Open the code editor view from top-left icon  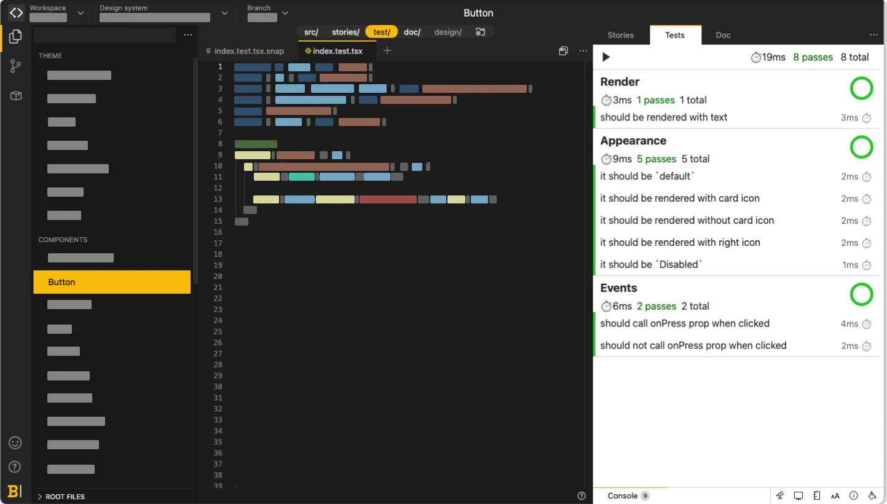(15, 12)
